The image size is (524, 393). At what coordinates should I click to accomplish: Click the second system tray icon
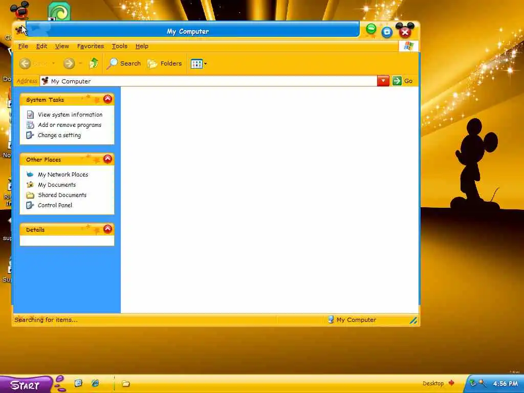click(482, 383)
